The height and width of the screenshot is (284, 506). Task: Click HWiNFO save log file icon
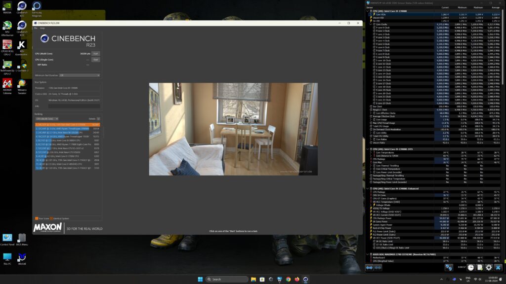click(480, 268)
